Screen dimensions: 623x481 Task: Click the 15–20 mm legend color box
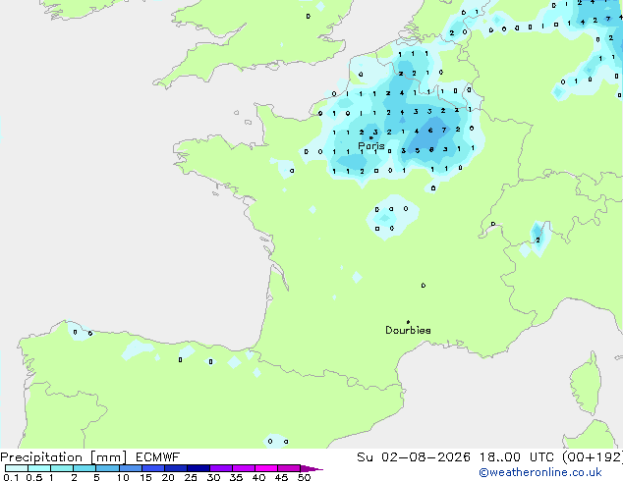153,468
